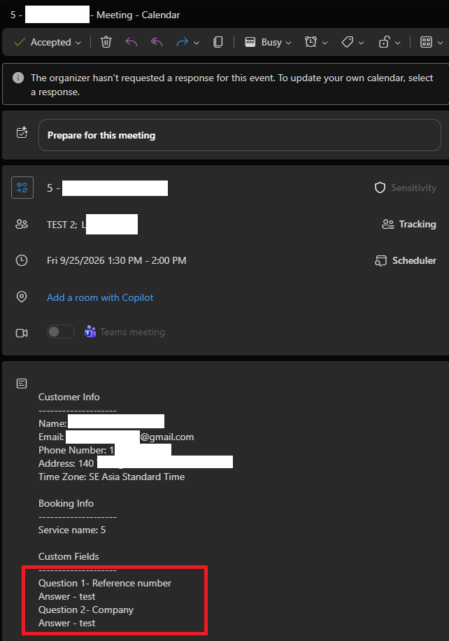The image size is (449, 641).
Task: Click the TEST 2 attendee name
Action: click(x=62, y=225)
